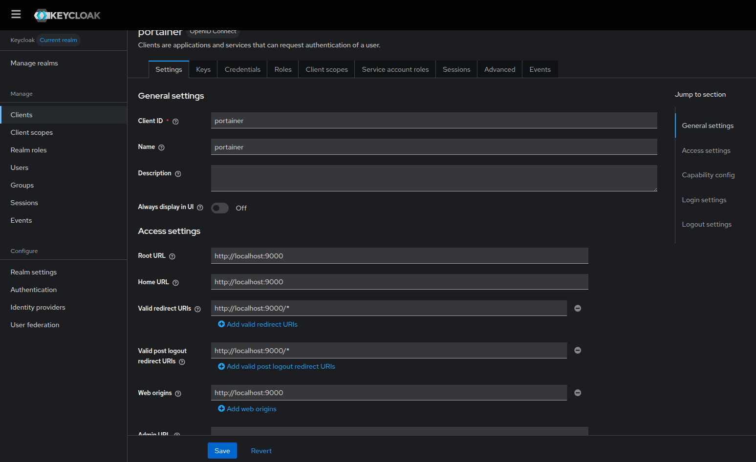Save the client settings
The height and width of the screenshot is (462, 756).
[x=222, y=450]
